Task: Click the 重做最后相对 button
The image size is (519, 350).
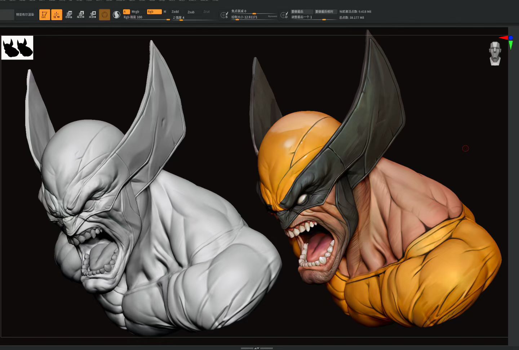Action: [x=326, y=12]
